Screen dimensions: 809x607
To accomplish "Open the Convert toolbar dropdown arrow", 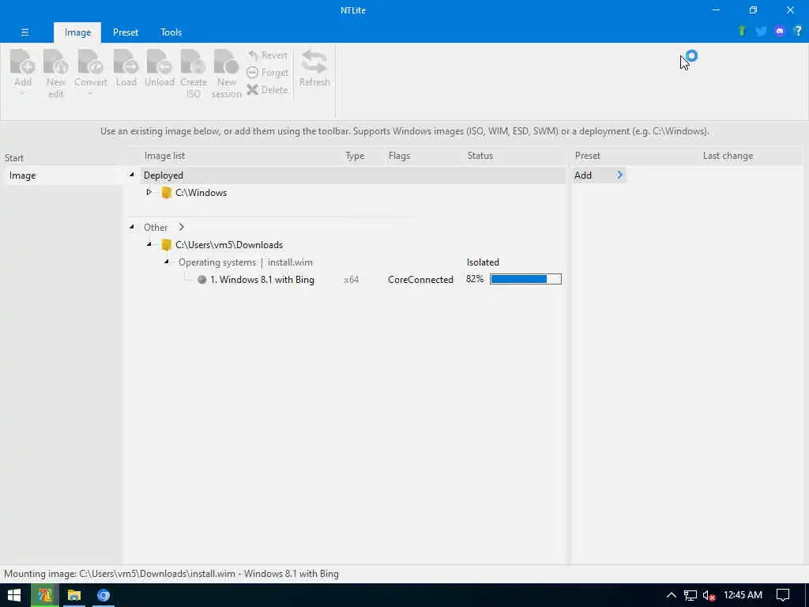I will pos(90,94).
